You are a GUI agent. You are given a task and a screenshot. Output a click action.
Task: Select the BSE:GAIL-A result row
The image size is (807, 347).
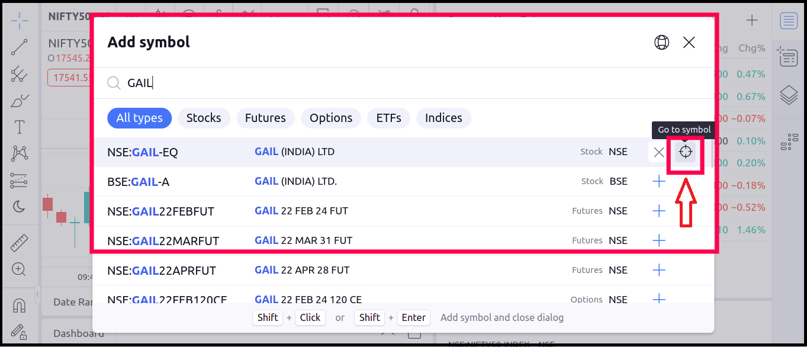401,182
